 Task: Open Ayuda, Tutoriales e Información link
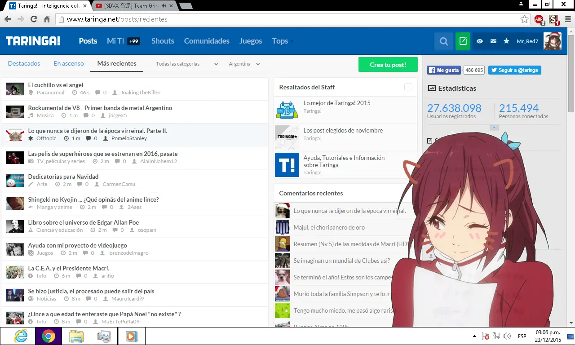344,161
